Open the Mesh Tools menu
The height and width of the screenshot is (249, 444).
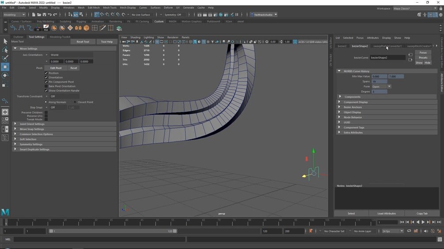click(110, 7)
